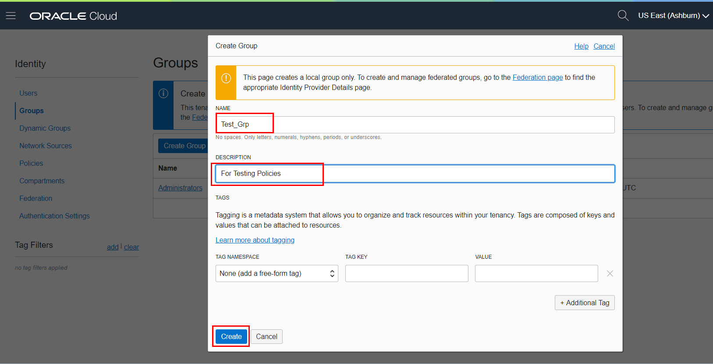Click the search magnifier icon
This screenshot has width=713, height=364.
[623, 16]
